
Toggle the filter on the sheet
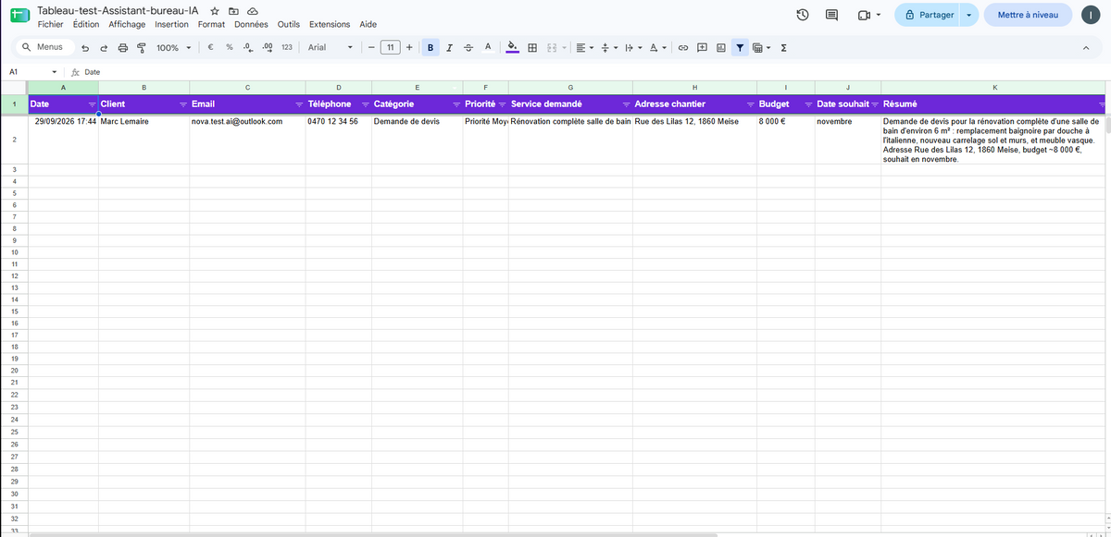click(x=740, y=47)
